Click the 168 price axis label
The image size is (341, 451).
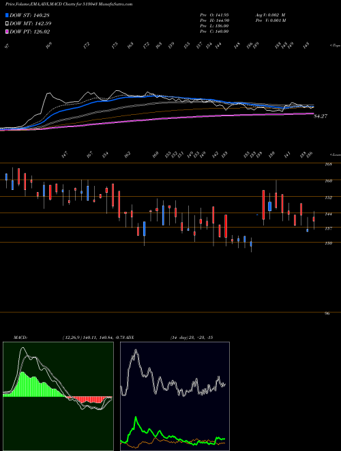click(x=328, y=165)
